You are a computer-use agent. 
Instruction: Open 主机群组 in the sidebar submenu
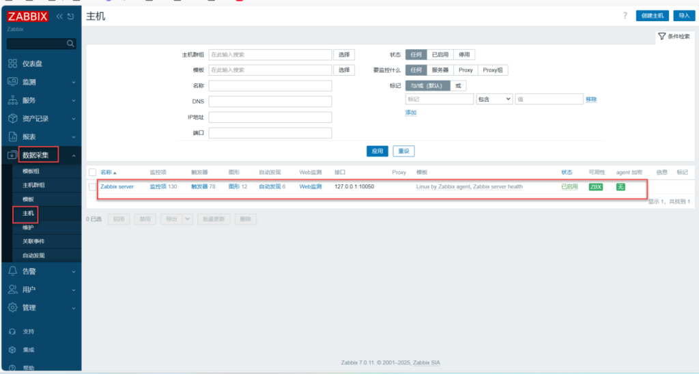(33, 185)
